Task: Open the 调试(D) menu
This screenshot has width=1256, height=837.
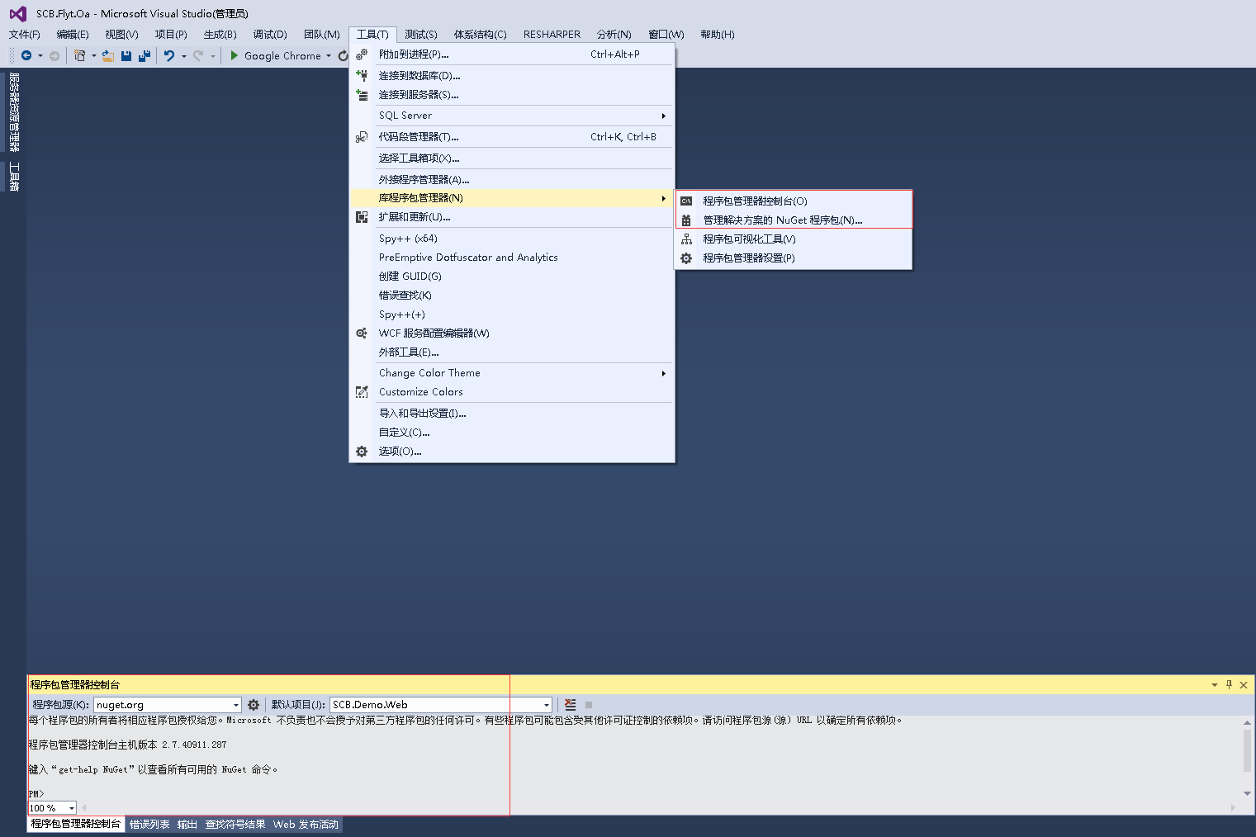Action: (x=270, y=35)
